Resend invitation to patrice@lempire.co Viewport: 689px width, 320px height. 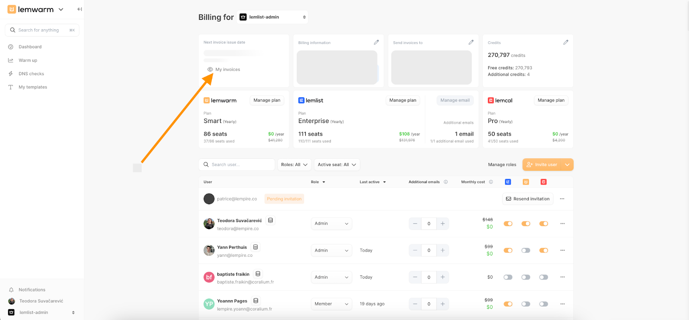coord(528,199)
